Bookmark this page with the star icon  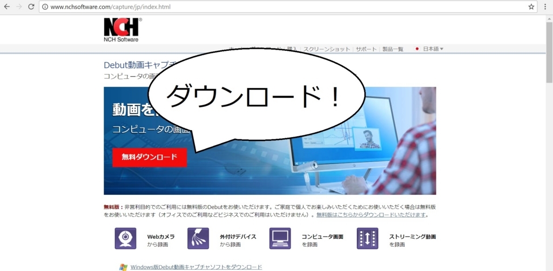point(531,6)
